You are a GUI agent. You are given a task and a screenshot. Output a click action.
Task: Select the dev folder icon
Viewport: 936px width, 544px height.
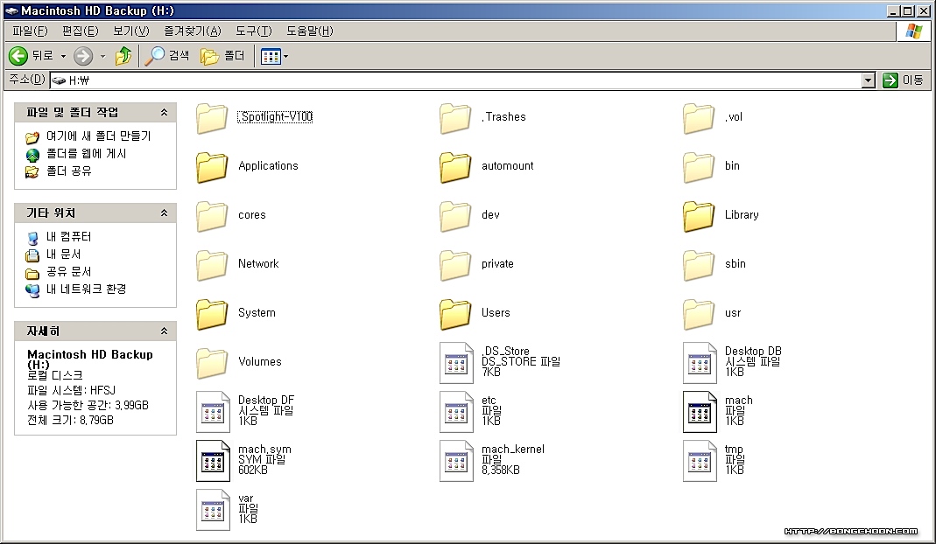pyautogui.click(x=455, y=215)
